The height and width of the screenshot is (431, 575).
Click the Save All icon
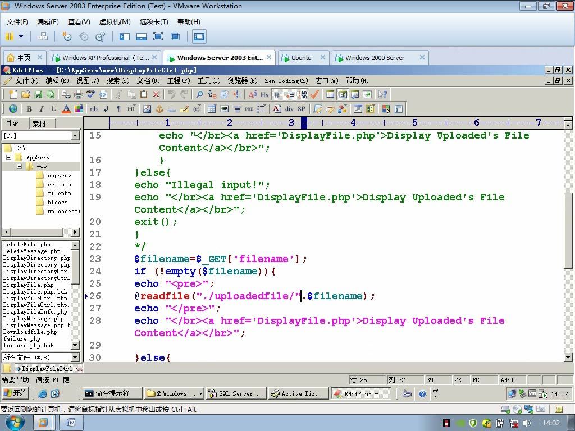(x=50, y=94)
